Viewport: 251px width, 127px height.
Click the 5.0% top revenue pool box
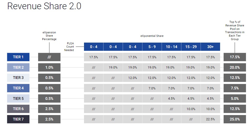pos(235,99)
